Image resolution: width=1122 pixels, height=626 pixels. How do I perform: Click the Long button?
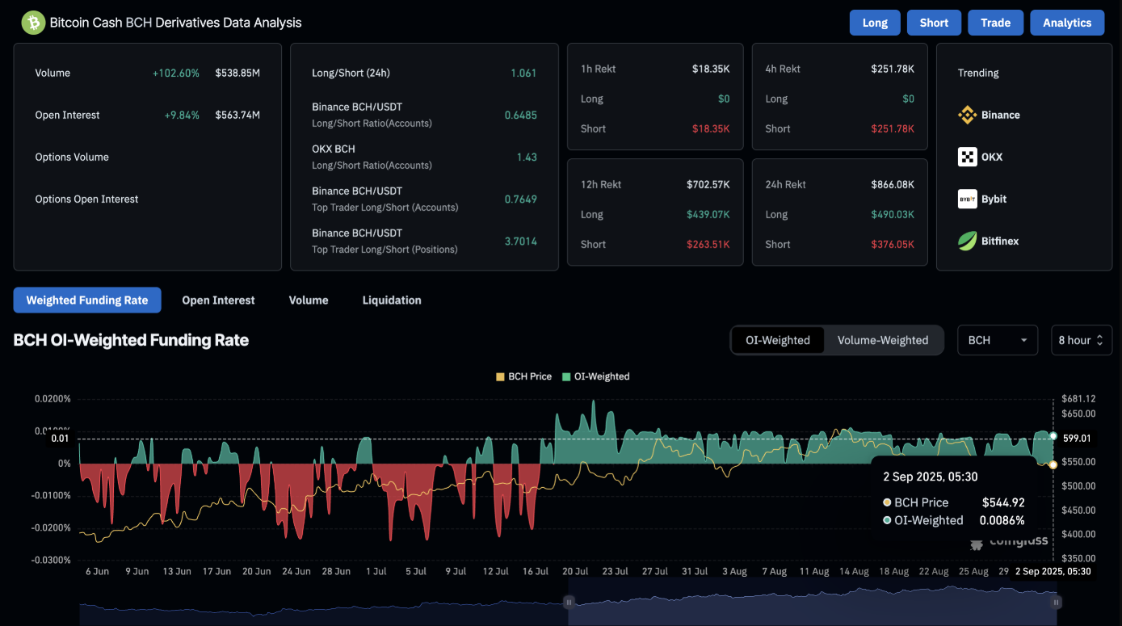(x=875, y=23)
